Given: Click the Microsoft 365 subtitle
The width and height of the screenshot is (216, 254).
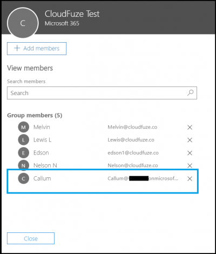Looking at the screenshot, I should pyautogui.click(x=62, y=23).
